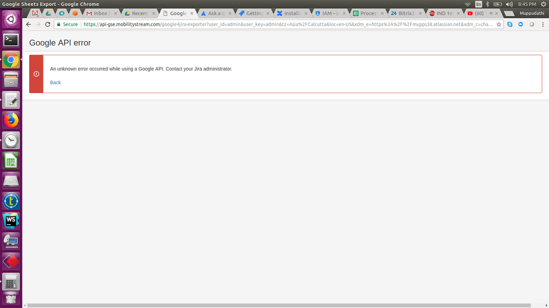Click the Secure padlock site info
This screenshot has height=308, width=549.
(x=67, y=24)
